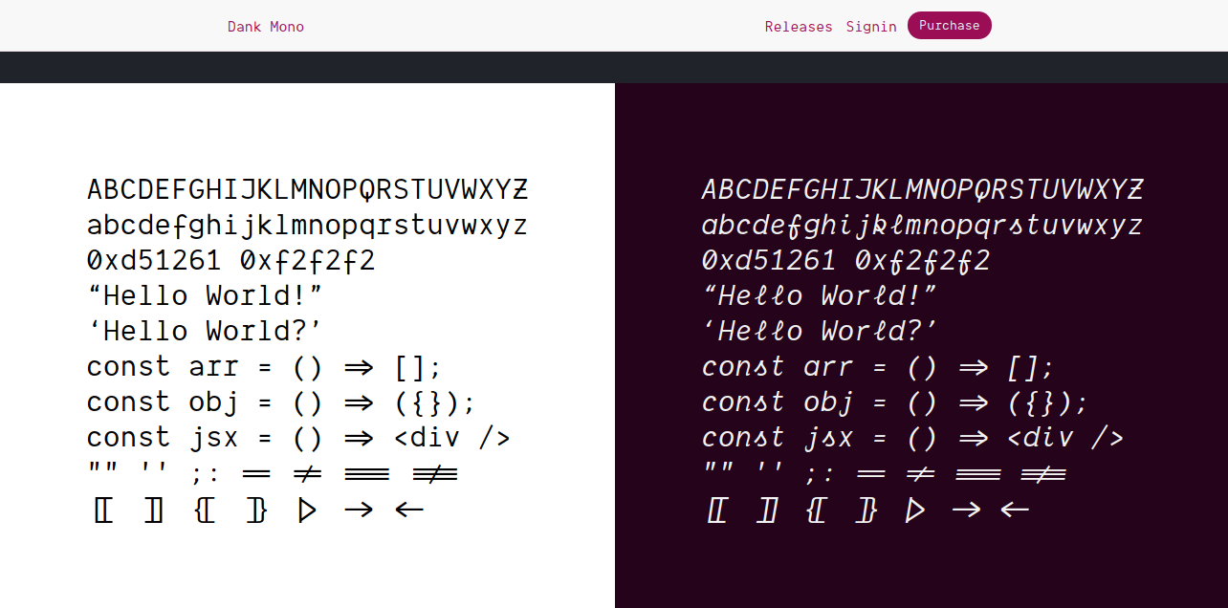Click '0xd51261 0xf2f2f2' on the white panel
The height and width of the screenshot is (608, 1228).
click(x=230, y=261)
